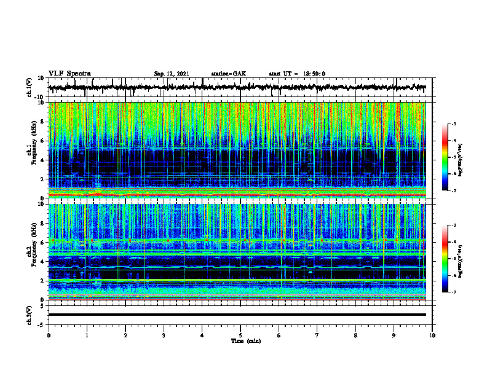Click the "-3" label on ch.1 colorbar
Screen dimensions: 487x376
[x=454, y=123]
